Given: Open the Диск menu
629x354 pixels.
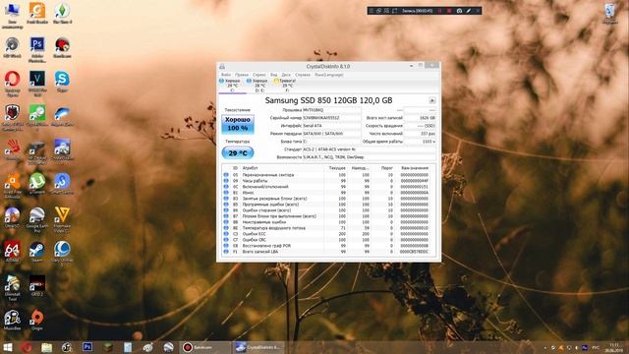Looking at the screenshot, I should coord(286,75).
